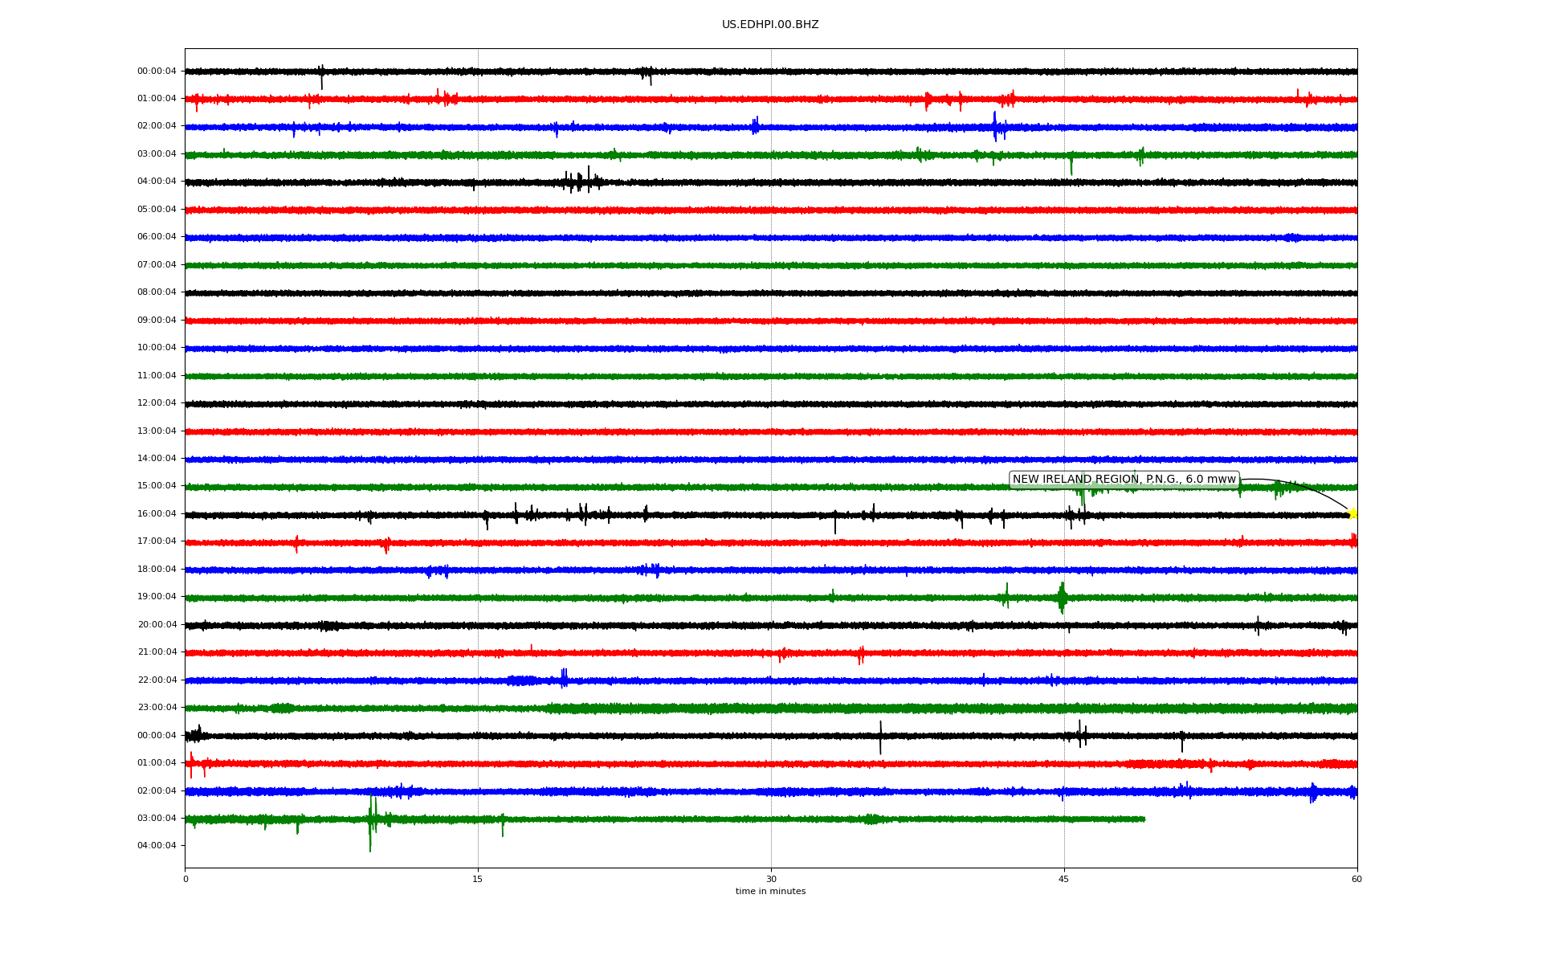The image size is (1542, 964).
Task: Click the bottom 04:00:04 row time label
Action: tap(157, 846)
